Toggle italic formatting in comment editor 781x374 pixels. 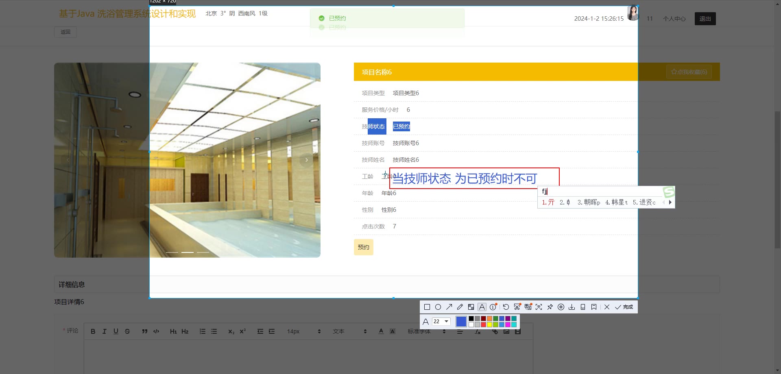(104, 331)
